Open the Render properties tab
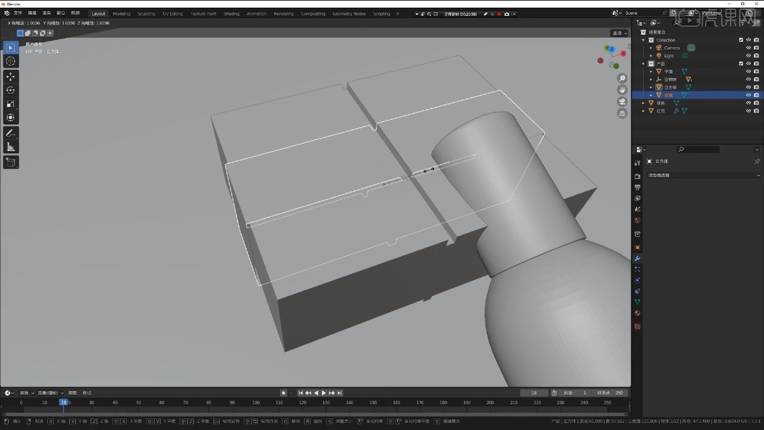764x430 pixels. point(637,176)
